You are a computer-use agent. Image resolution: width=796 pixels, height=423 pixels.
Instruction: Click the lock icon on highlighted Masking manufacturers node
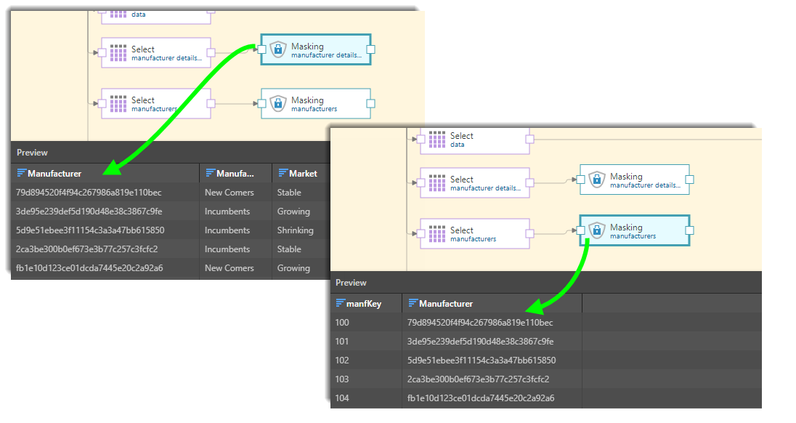coord(596,230)
